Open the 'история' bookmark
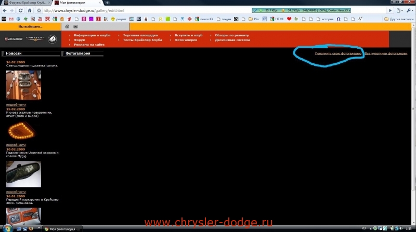 (325, 19)
